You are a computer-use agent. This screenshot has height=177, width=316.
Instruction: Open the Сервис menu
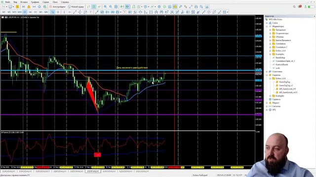click(46, 2)
